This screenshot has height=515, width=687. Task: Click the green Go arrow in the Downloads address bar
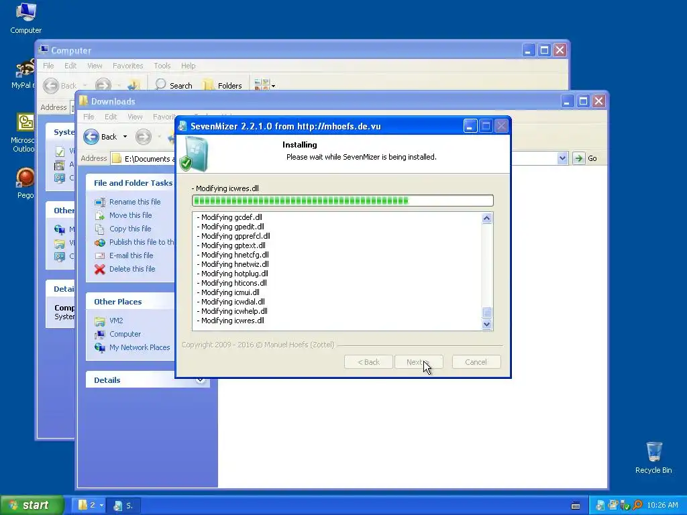[578, 158]
